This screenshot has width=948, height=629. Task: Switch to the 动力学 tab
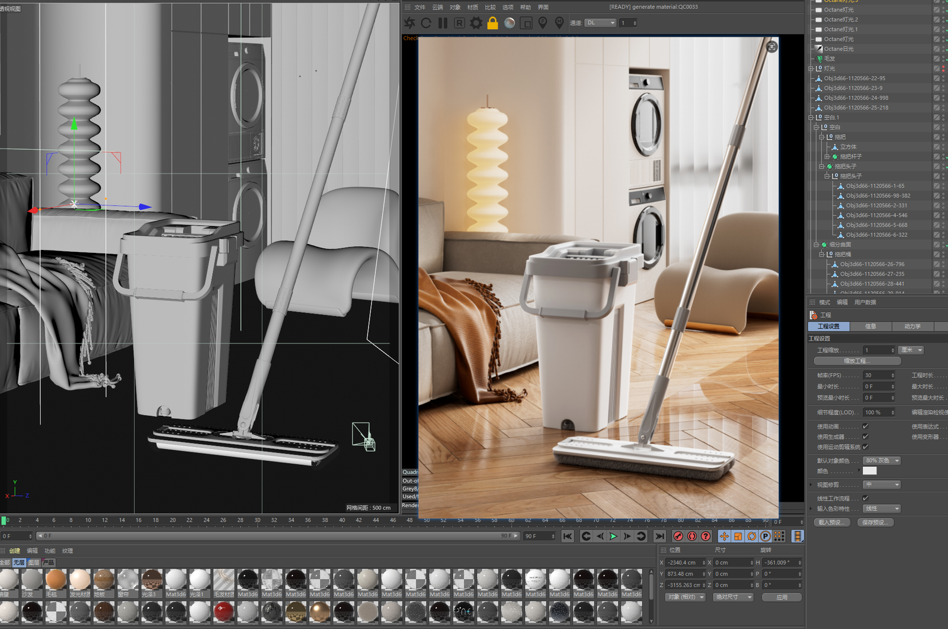pyautogui.click(x=912, y=326)
